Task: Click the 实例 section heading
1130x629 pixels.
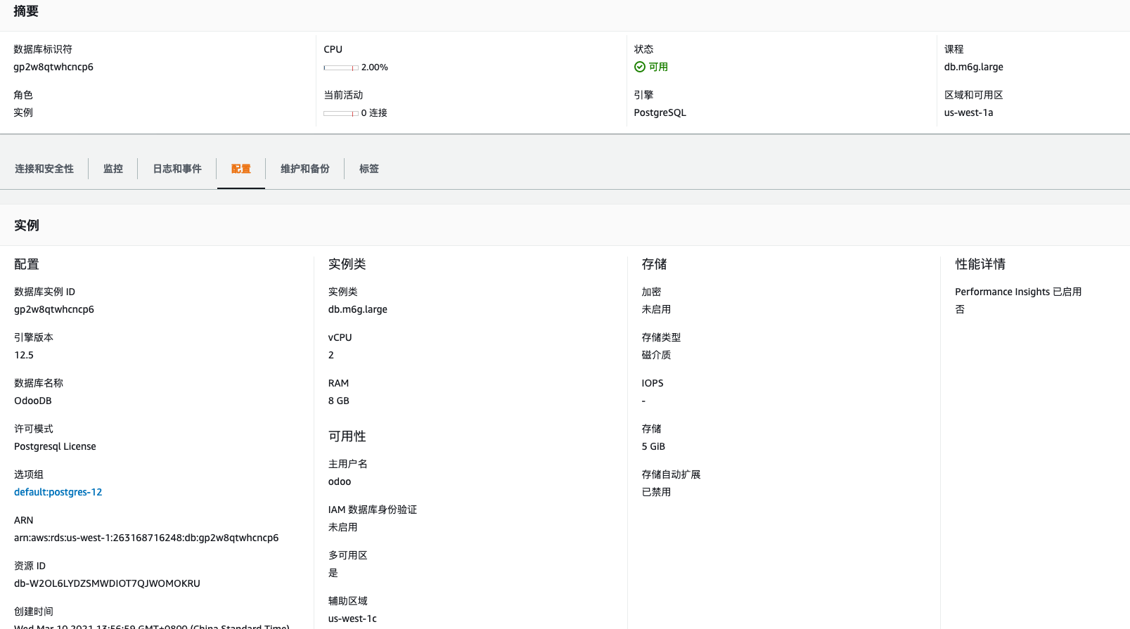Action: (x=27, y=226)
